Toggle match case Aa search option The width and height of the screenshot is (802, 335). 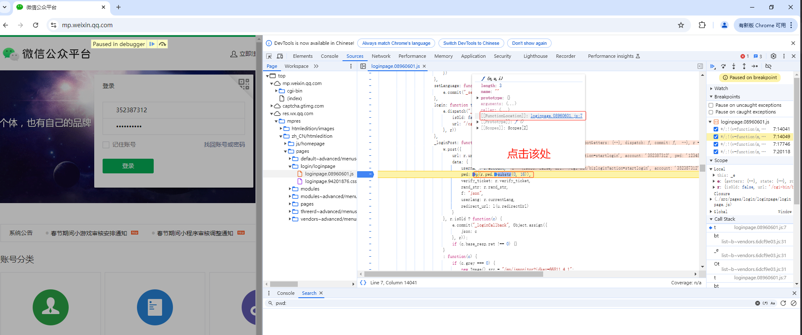[x=773, y=303]
